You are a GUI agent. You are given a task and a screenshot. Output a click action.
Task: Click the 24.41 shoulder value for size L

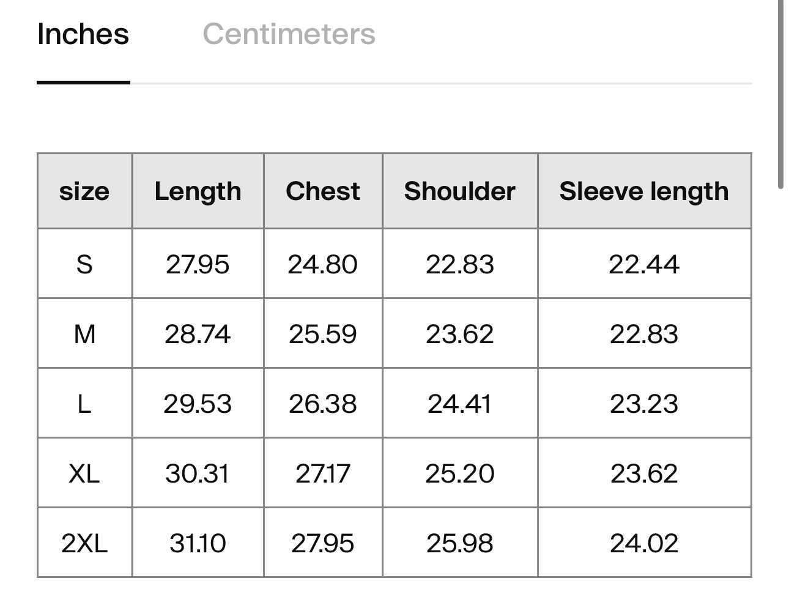[460, 404]
